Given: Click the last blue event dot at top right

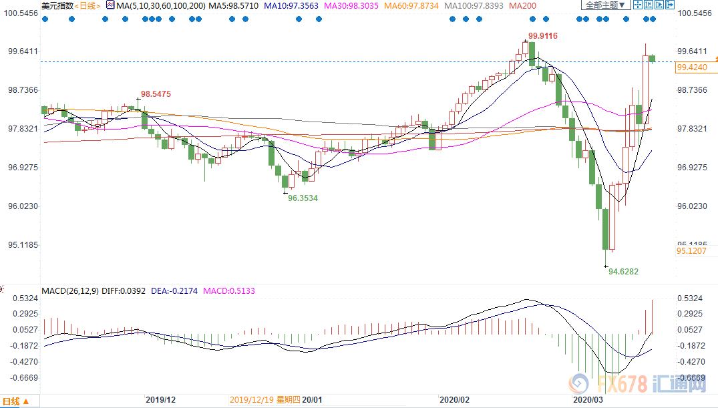Looking at the screenshot, I should (653, 19).
